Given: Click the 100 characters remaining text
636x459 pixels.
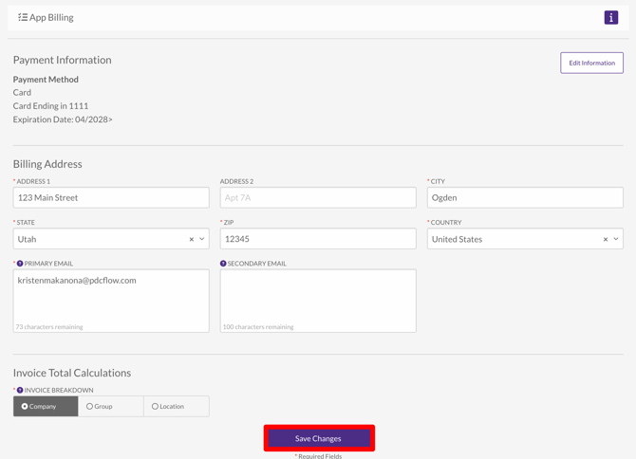Looking at the screenshot, I should pos(258,327).
